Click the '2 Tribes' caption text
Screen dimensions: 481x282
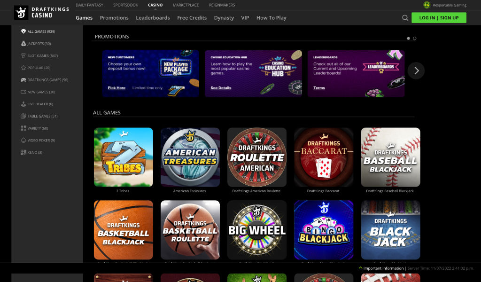point(123,191)
